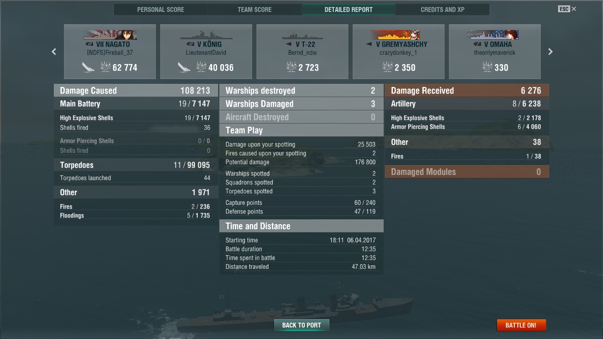Image resolution: width=603 pixels, height=339 pixels.
Task: Show next ships with the right arrow
Action: [550, 52]
